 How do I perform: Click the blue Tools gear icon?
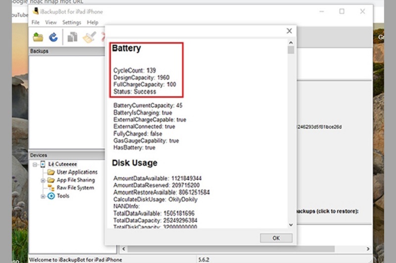[x=51, y=196]
